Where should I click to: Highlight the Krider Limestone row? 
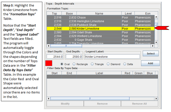(101, 29)
